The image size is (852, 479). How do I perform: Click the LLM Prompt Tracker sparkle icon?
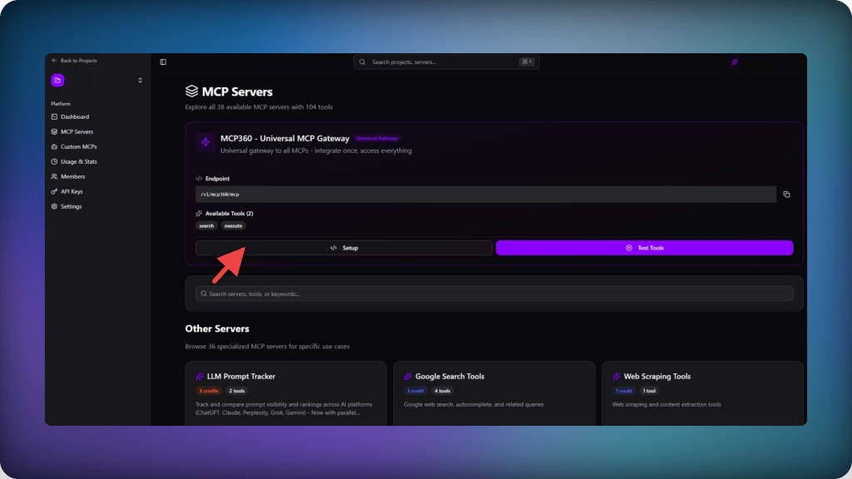pyautogui.click(x=200, y=377)
